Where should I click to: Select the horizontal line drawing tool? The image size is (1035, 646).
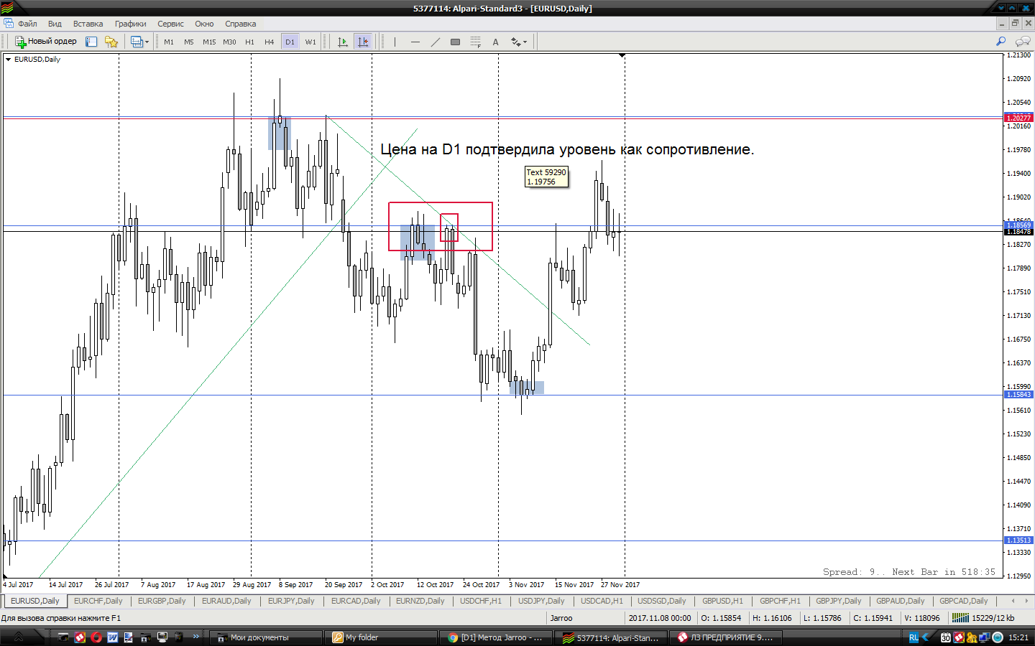pyautogui.click(x=415, y=42)
